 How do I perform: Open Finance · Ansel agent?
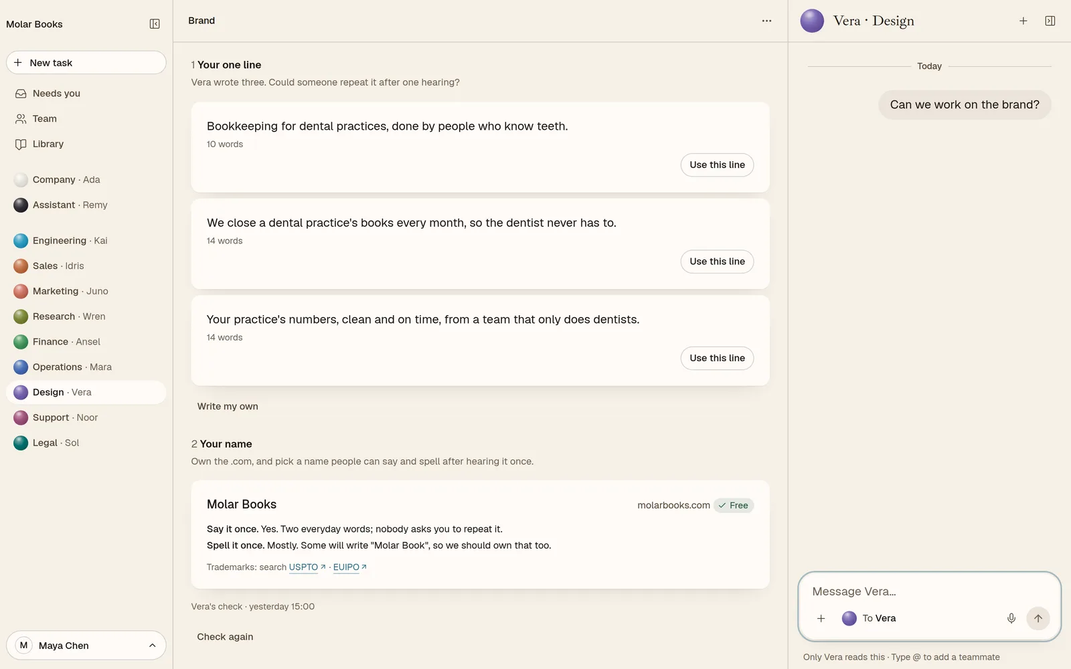click(86, 342)
